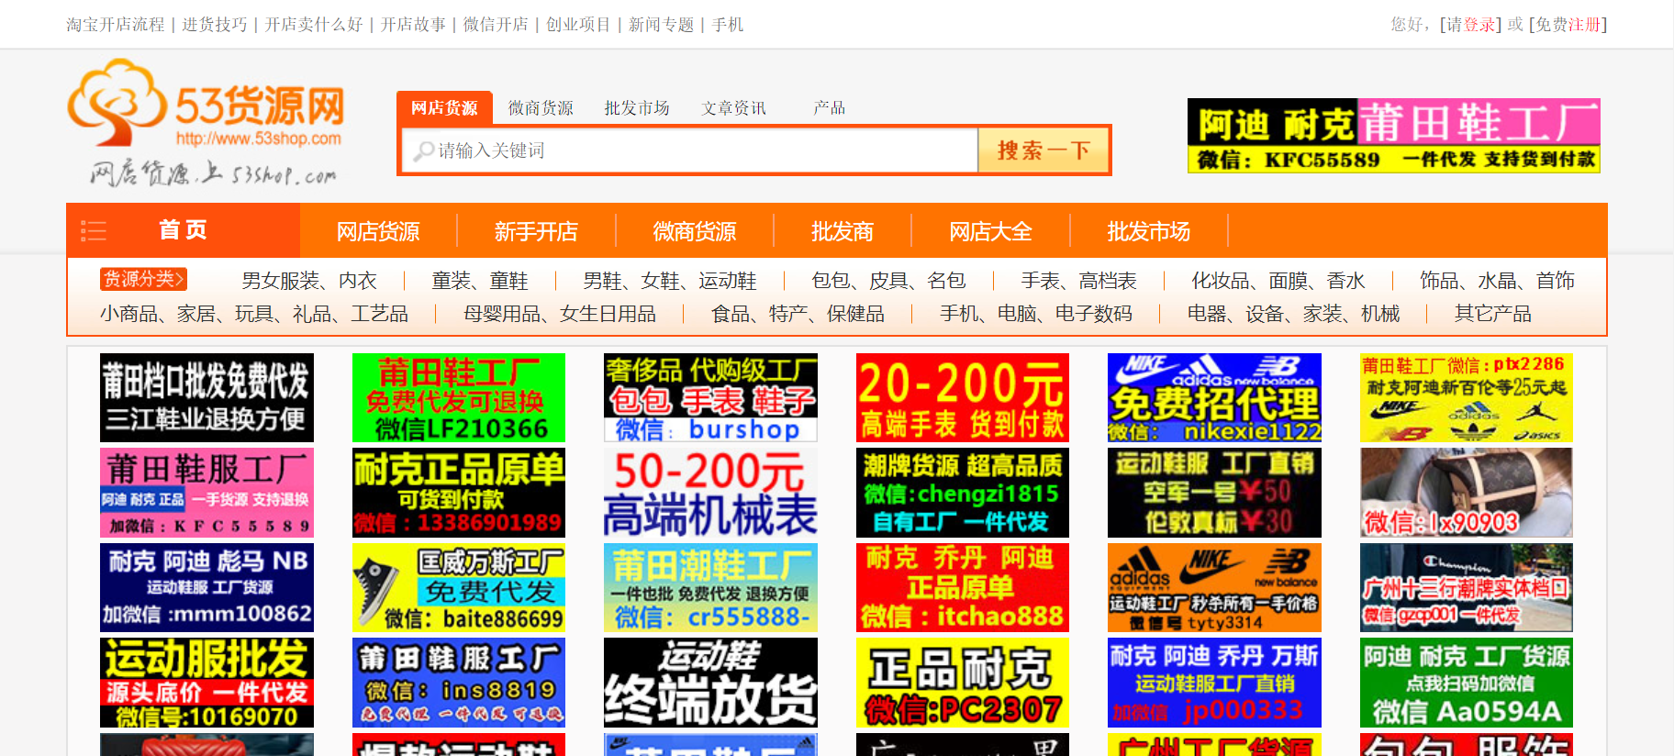Image resolution: width=1674 pixels, height=756 pixels.
Task: Click the keyword search input field
Action: tap(690, 150)
